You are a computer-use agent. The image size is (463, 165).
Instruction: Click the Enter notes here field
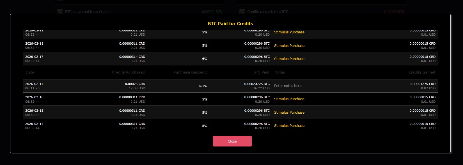coord(288,86)
